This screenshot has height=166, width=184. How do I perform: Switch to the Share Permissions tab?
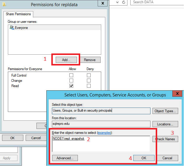[18, 14]
